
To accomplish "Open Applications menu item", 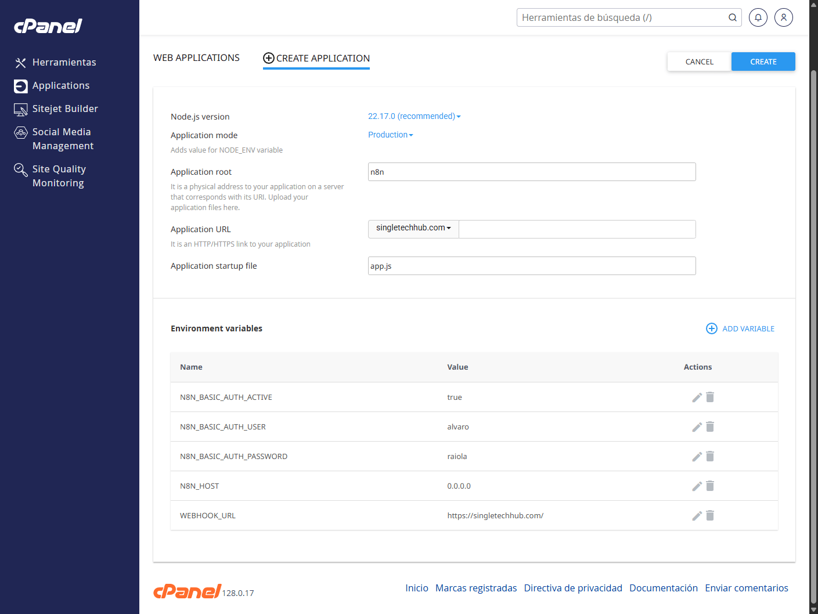I will pos(61,86).
